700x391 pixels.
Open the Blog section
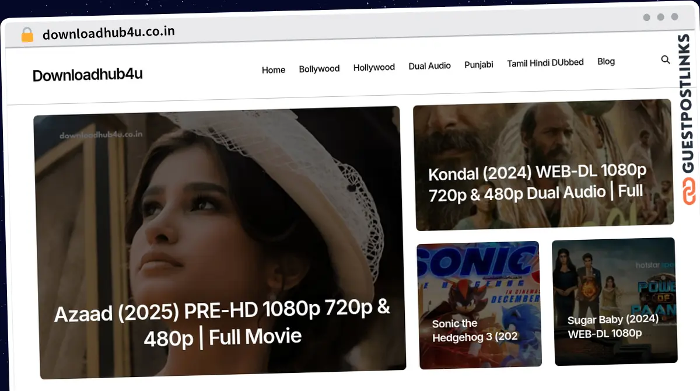tap(606, 61)
